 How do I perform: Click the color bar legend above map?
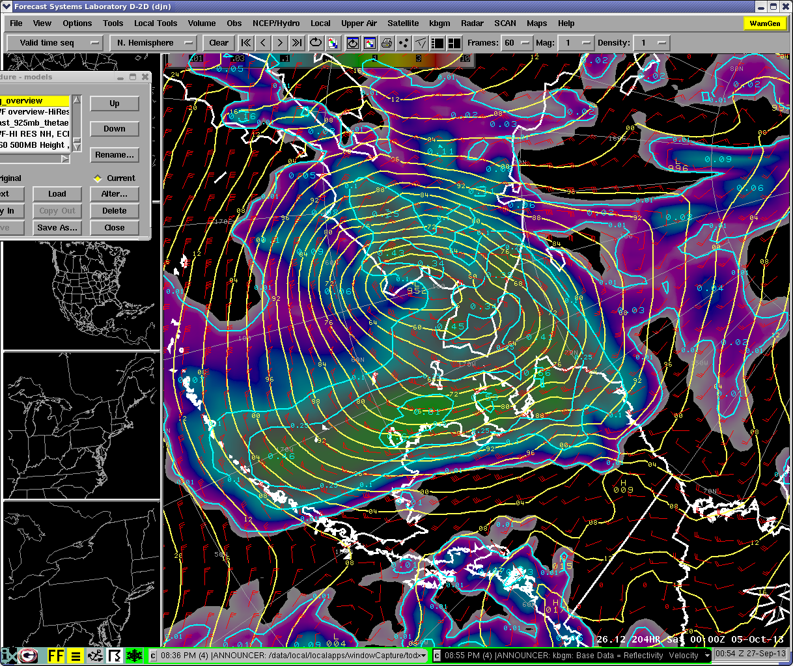[319, 59]
